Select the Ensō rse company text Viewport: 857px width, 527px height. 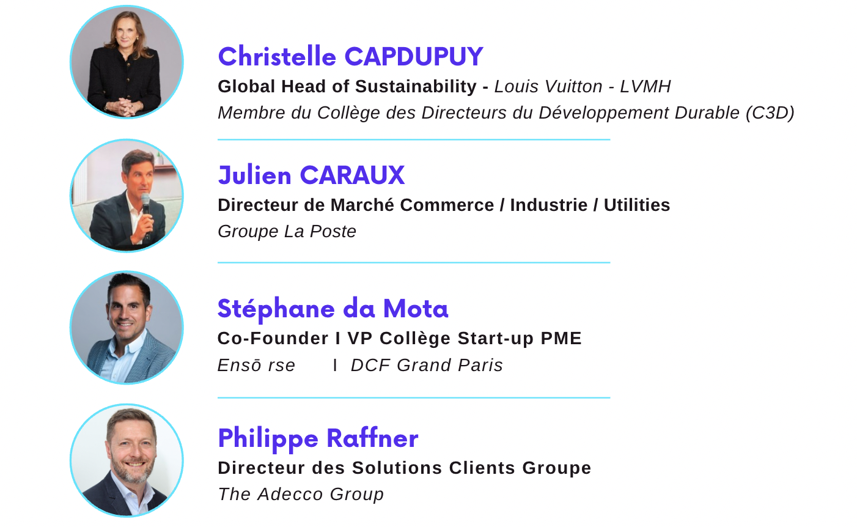[256, 366]
